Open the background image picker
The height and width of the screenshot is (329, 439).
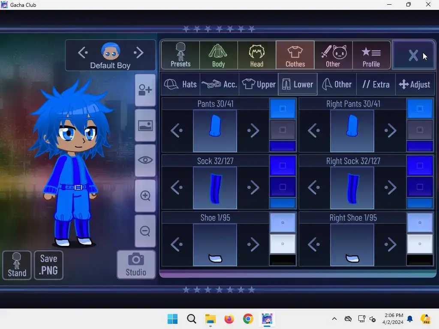pyautogui.click(x=145, y=126)
